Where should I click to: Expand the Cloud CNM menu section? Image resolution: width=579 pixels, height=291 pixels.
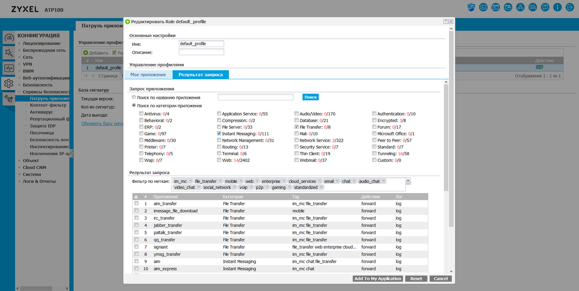[19, 167]
